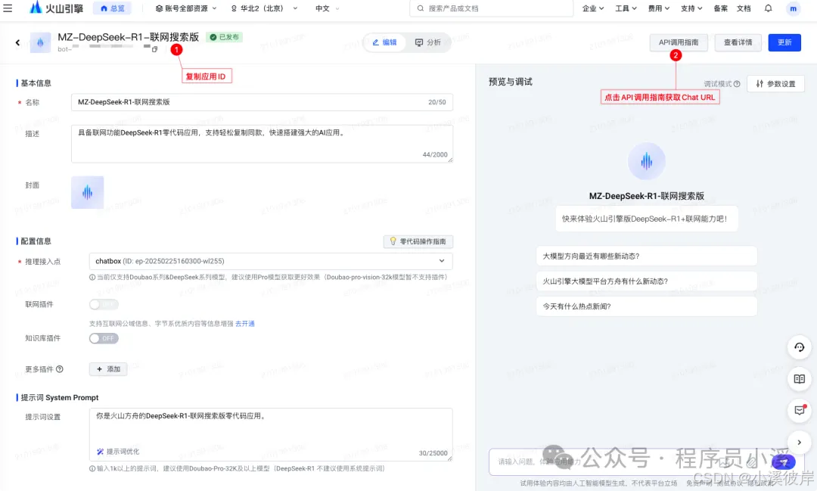Click the 查看详情 button

click(738, 42)
